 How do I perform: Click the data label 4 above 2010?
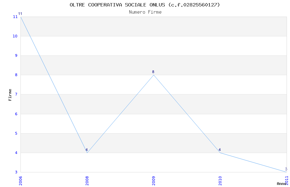tap(220, 150)
